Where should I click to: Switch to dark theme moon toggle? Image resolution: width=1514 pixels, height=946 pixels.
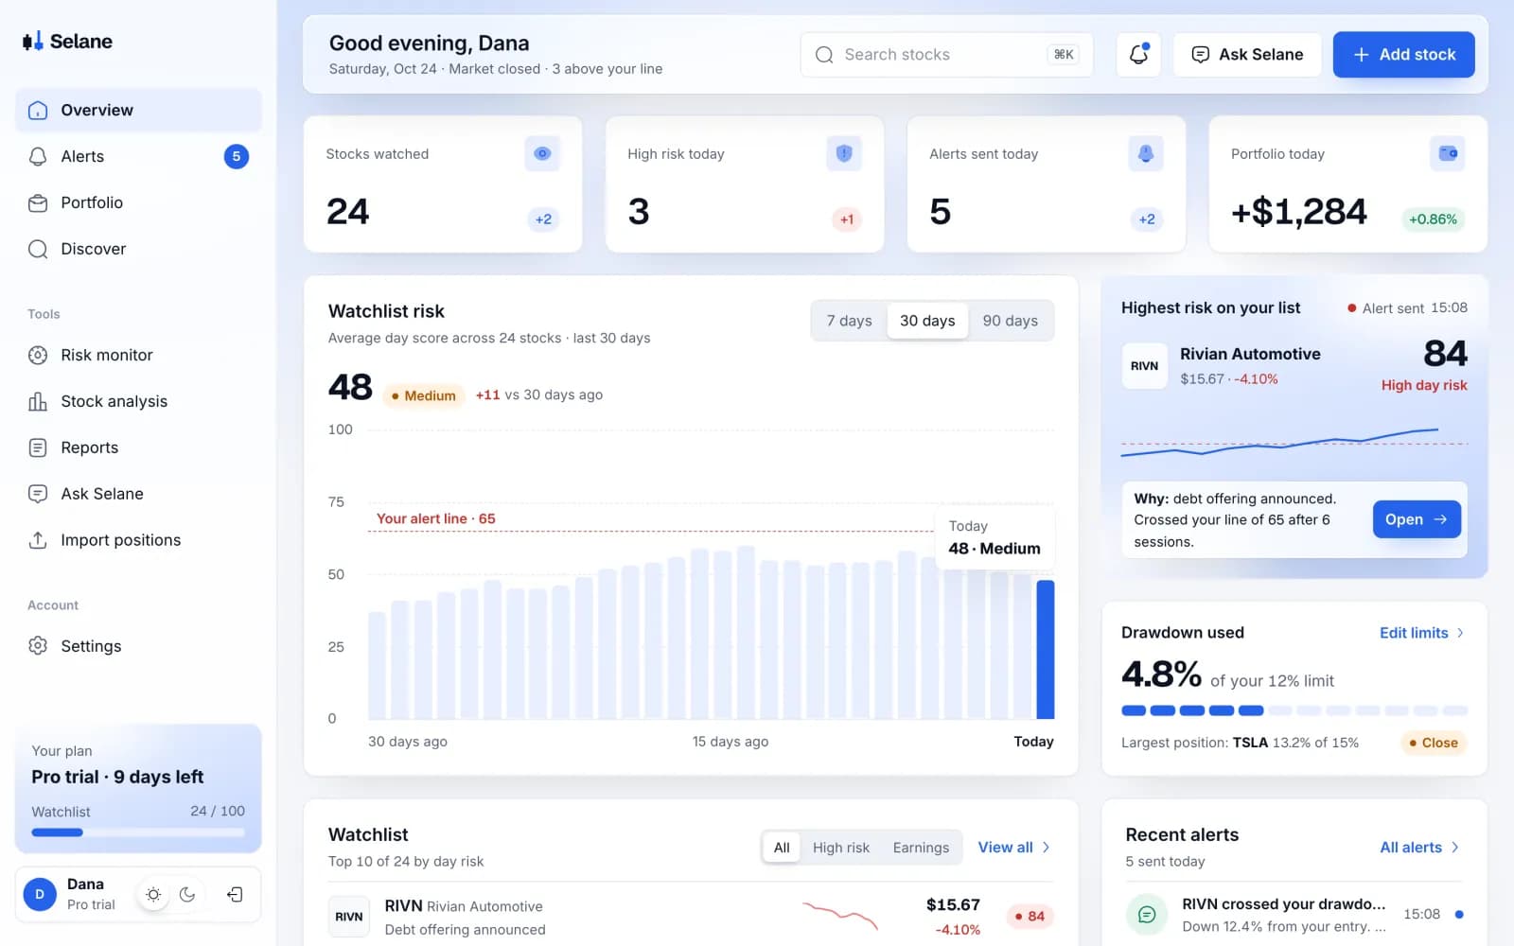coord(187,895)
